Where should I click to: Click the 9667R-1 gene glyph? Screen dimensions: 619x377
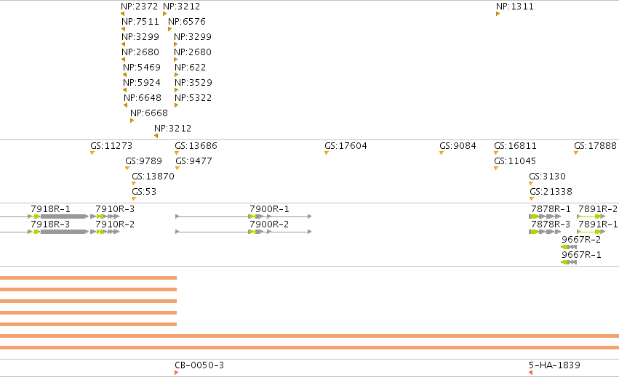569,263
